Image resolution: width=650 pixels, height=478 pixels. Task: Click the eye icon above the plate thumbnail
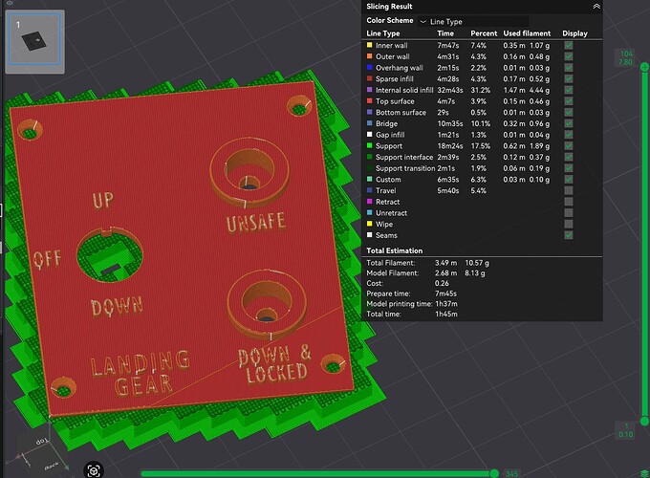(x=10, y=3)
